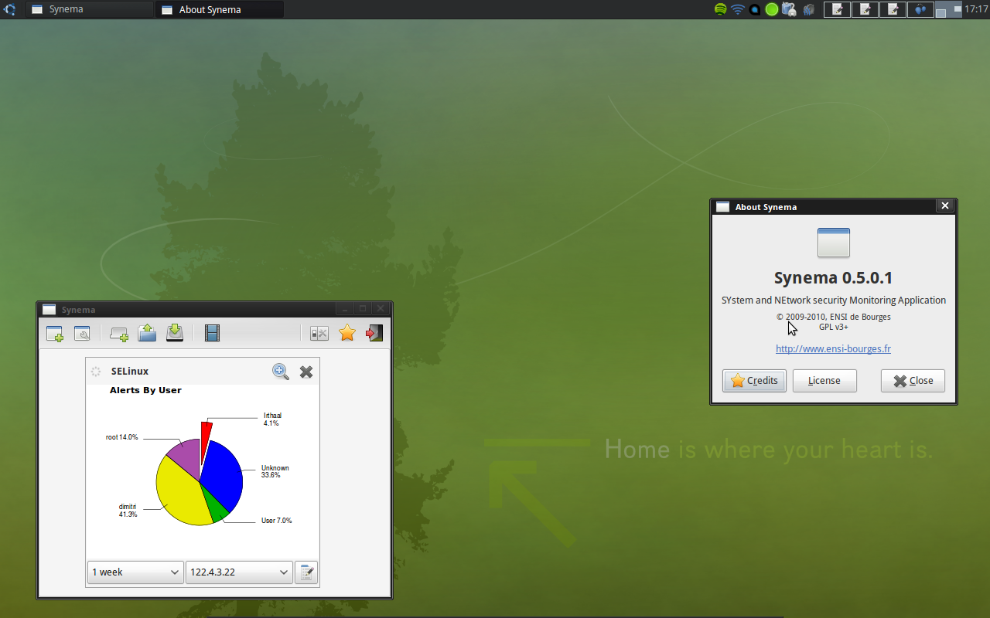Screen dimensions: 990x618
Task: Click the volume speaker tray icon
Action: click(808, 9)
